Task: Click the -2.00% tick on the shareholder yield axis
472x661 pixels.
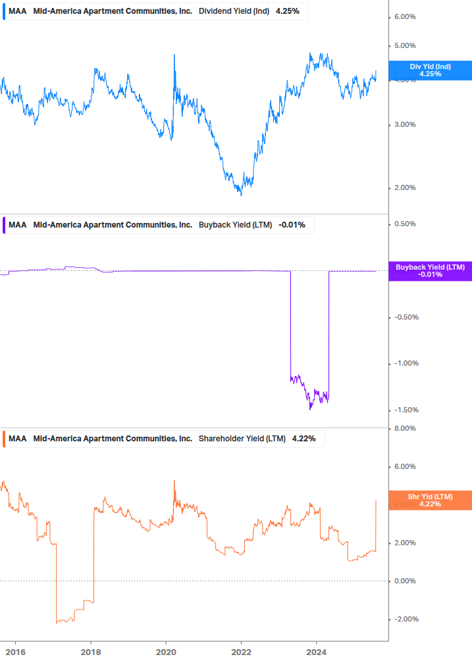Action: click(406, 620)
